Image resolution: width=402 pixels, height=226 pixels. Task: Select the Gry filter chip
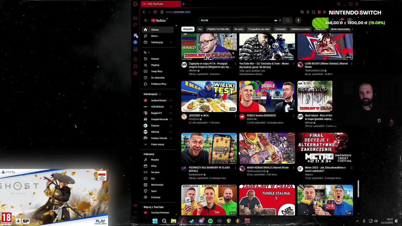[x=200, y=29]
